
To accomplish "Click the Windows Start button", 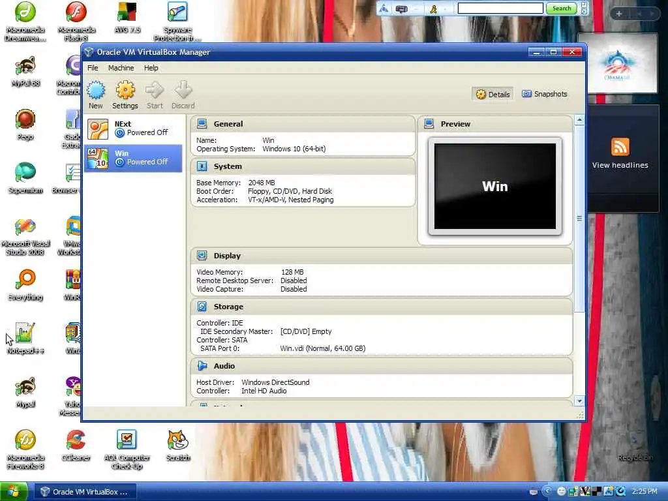I will pos(14,492).
